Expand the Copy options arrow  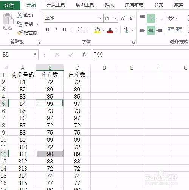pyautogui.click(x=37, y=24)
